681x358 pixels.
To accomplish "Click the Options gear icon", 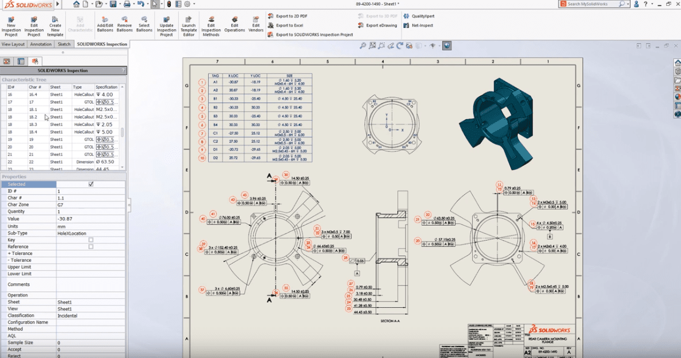I will [187, 4].
